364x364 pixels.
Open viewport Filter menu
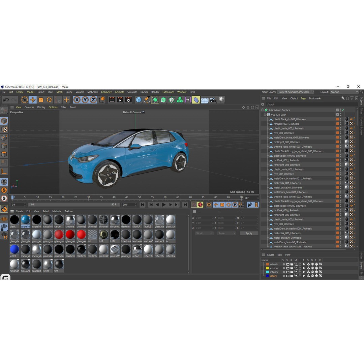tap(63, 107)
